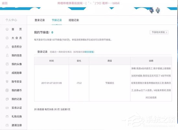Click the 登录记录 section heading above table
Screen dimensions: 178x130
click(42, 52)
